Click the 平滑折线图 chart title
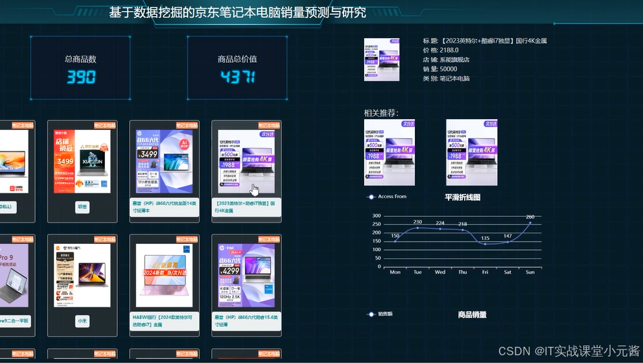The width and height of the screenshot is (643, 363). tap(463, 197)
